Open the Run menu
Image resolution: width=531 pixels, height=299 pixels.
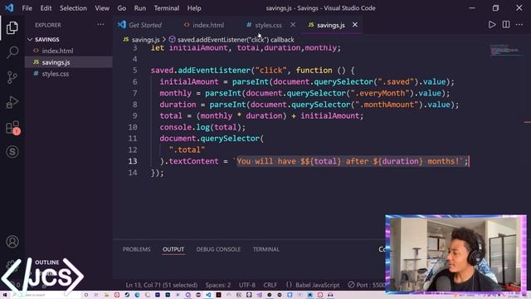point(140,8)
